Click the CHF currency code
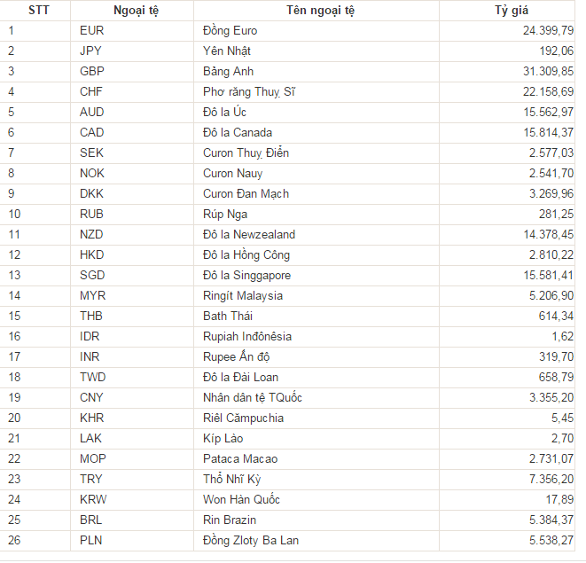 91,91
